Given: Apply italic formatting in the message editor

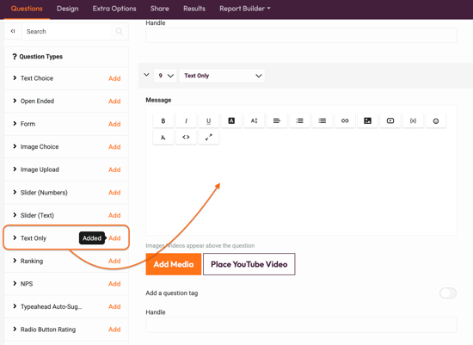Looking at the screenshot, I should tap(186, 120).
